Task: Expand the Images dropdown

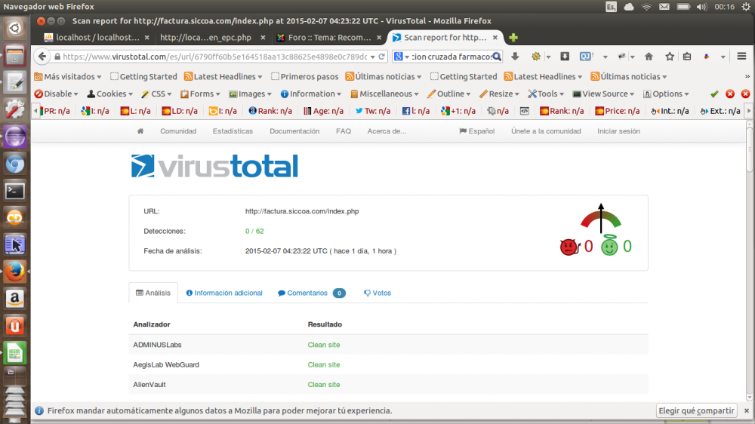Action: point(251,94)
